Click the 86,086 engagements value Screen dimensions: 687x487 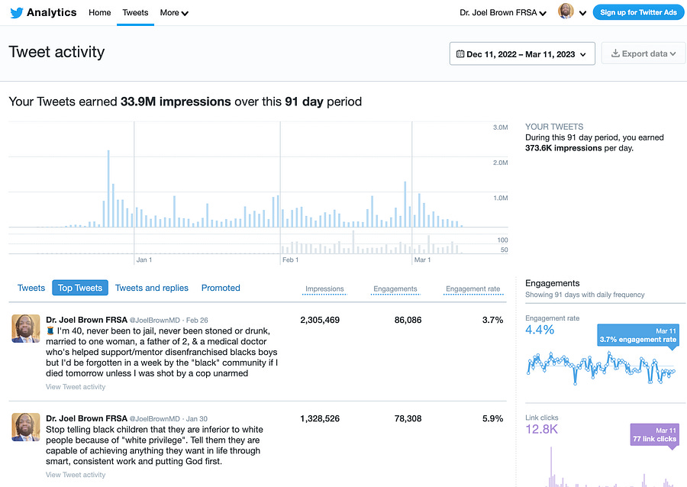tap(408, 320)
